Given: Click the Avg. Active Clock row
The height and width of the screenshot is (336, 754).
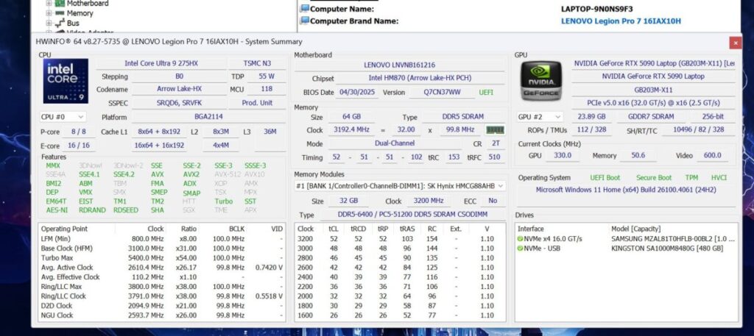Looking at the screenshot, I should pos(162,268).
